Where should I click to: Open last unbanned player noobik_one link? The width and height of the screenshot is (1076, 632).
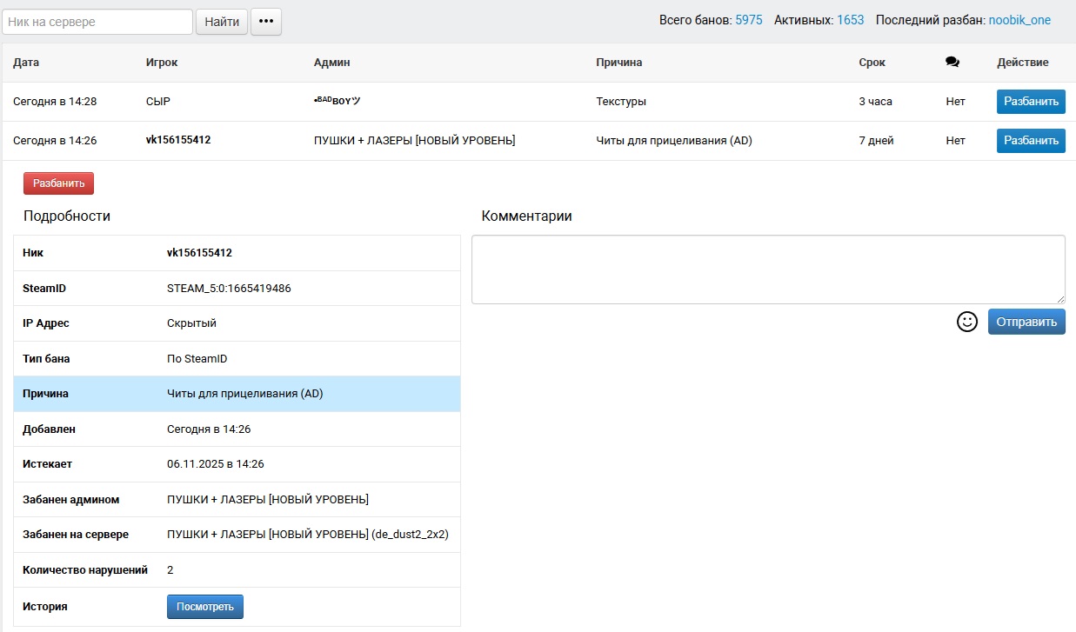click(1019, 20)
